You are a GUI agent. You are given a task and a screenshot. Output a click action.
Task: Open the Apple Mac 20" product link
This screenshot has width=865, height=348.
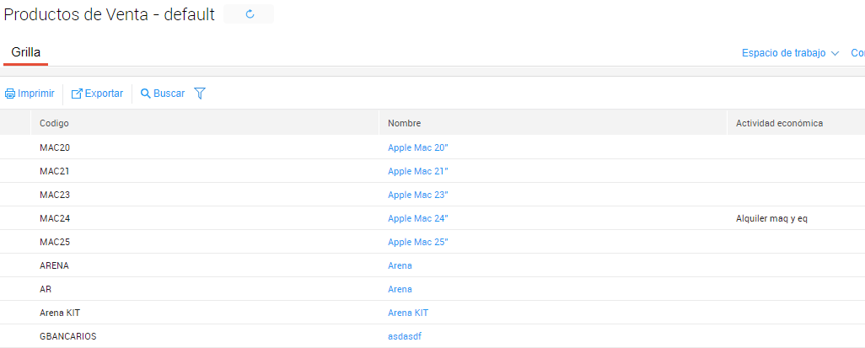tap(417, 147)
